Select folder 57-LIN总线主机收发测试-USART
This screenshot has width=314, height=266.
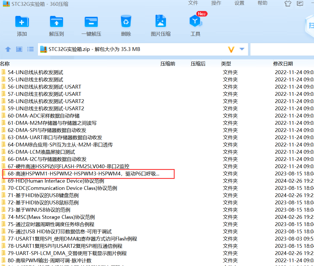tap(45, 94)
